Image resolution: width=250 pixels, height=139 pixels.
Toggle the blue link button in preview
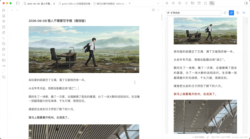pyautogui.click(x=231, y=13)
